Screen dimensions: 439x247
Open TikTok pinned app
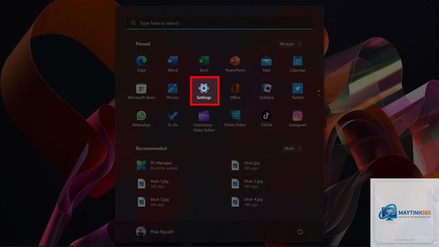pyautogui.click(x=266, y=119)
